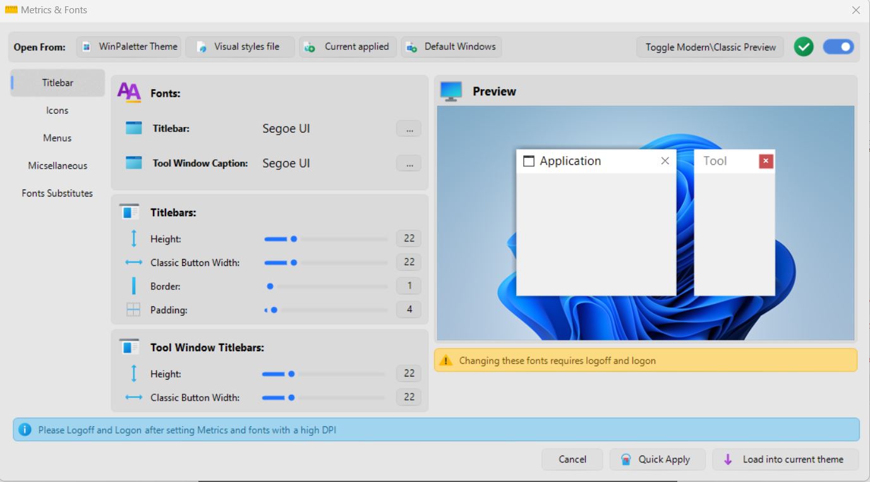Viewport: 870px width, 482px height.
Task: Click the Titlebars Classic Button Width icon
Action: (x=133, y=262)
